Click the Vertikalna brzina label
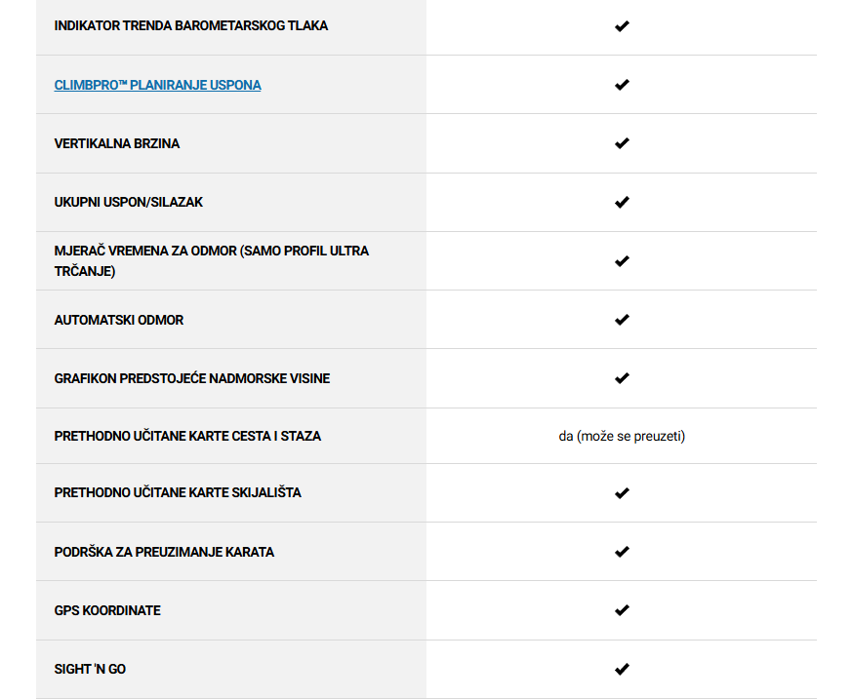The height and width of the screenshot is (699, 852). coord(117,144)
